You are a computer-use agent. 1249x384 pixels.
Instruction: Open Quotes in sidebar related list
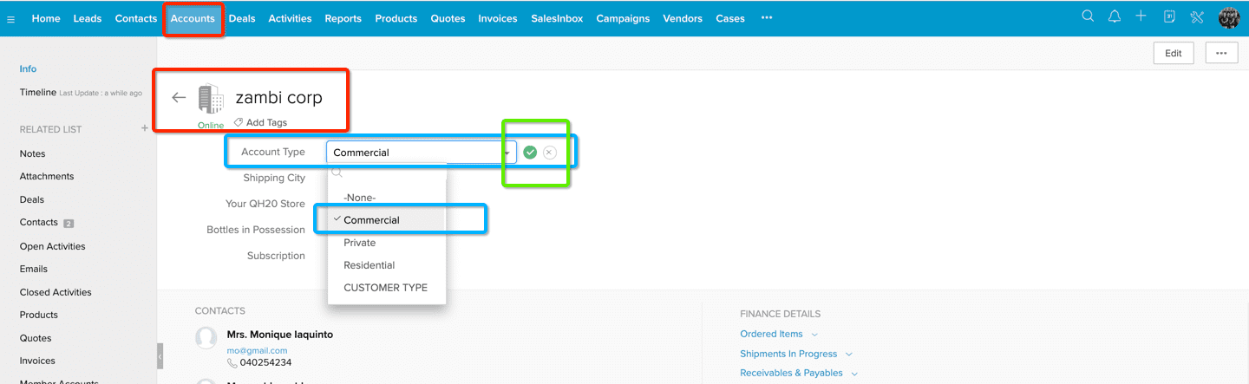36,338
